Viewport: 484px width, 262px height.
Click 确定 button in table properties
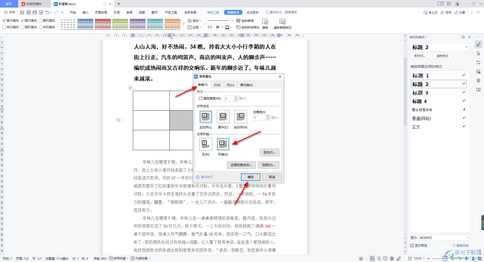tap(251, 177)
